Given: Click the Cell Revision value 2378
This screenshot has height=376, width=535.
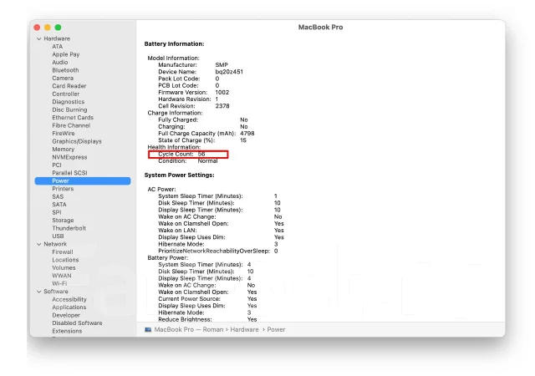Looking at the screenshot, I should 222,106.
